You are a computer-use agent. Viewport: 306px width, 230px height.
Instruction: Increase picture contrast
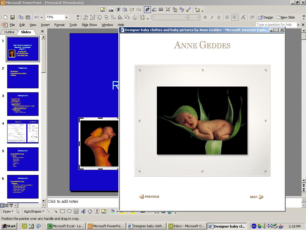click(118, 10)
